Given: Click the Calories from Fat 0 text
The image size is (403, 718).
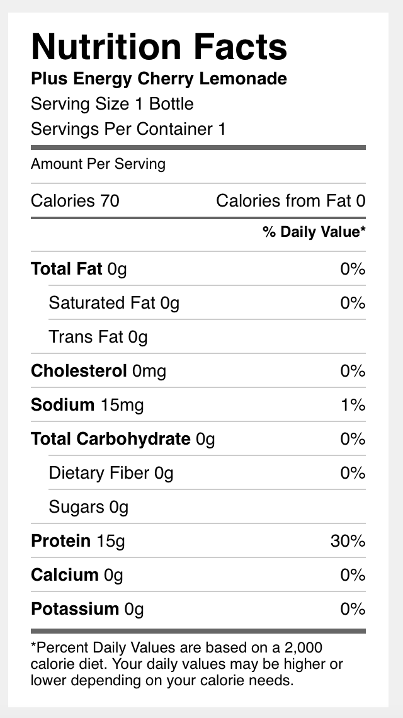Looking at the screenshot, I should point(290,201).
